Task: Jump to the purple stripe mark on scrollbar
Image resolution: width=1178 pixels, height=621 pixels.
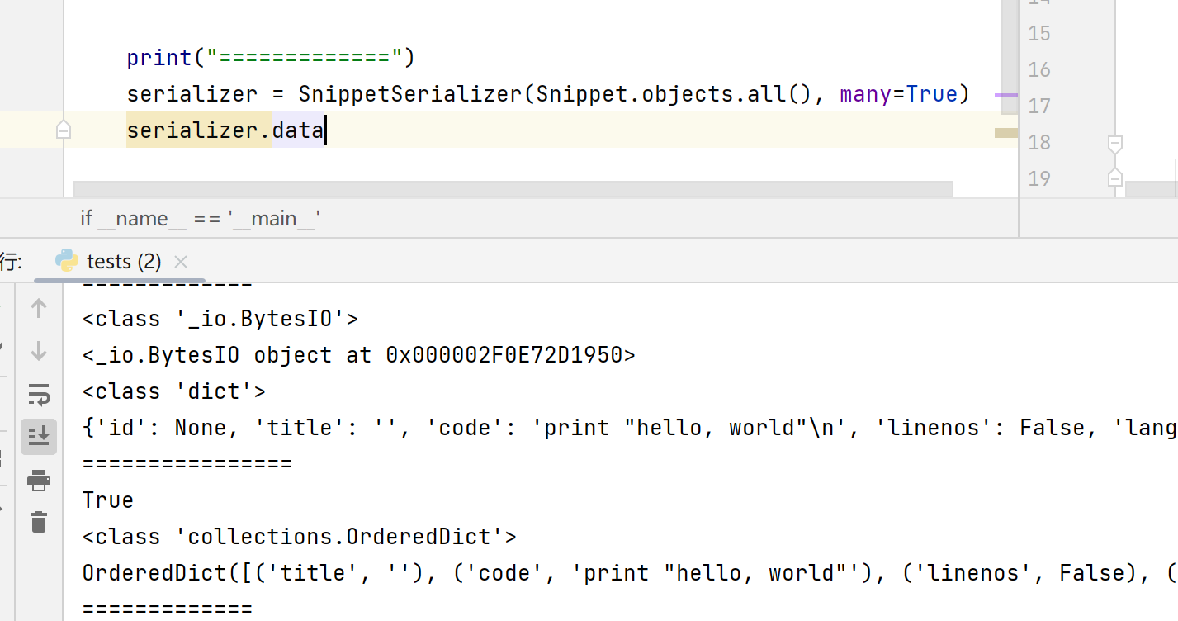Action: tap(1006, 95)
